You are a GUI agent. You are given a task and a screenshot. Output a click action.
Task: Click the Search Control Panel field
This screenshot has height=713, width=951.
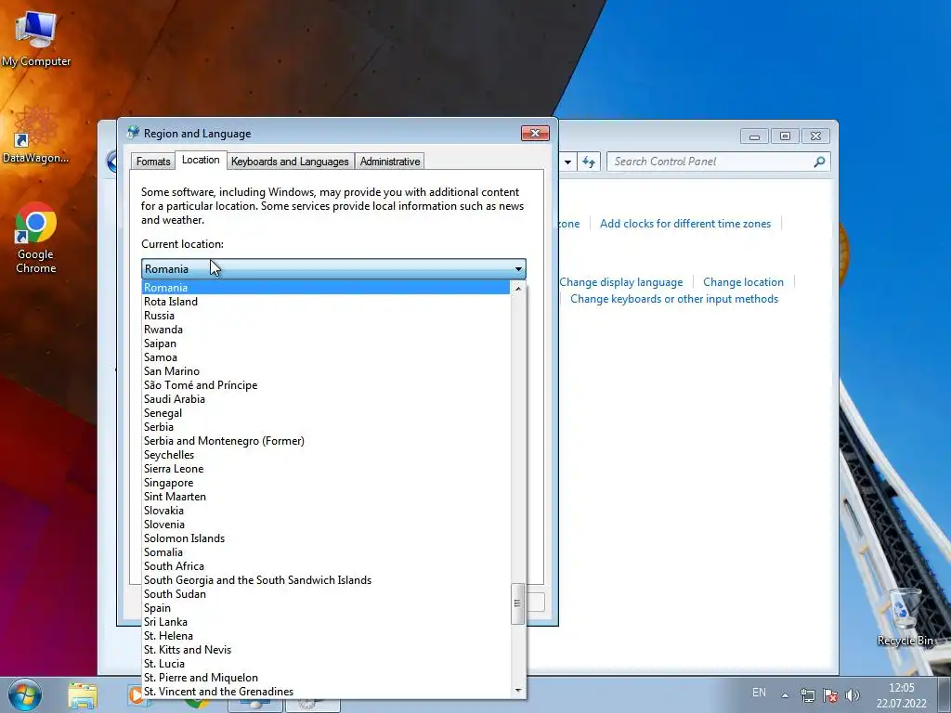[718, 162]
